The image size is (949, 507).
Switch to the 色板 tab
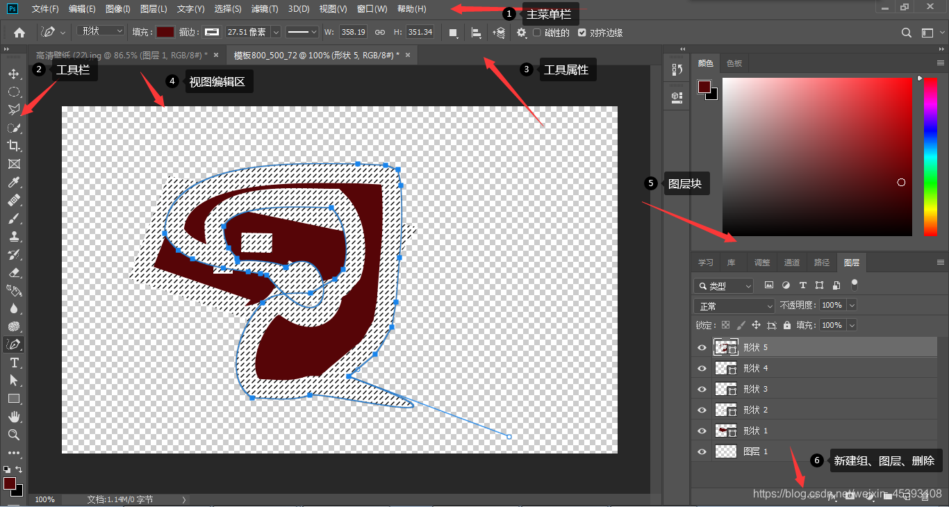(x=734, y=63)
